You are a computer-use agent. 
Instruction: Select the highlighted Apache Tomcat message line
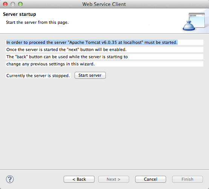[x=92, y=42]
